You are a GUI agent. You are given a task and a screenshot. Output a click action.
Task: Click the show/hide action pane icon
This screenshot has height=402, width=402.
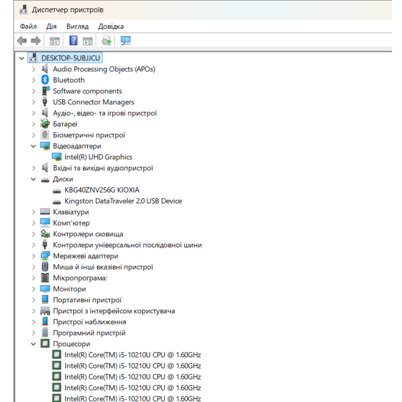point(88,41)
